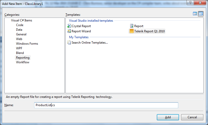The width and height of the screenshot is (208, 125).
Task: Select the Web category
Action: point(19,39)
